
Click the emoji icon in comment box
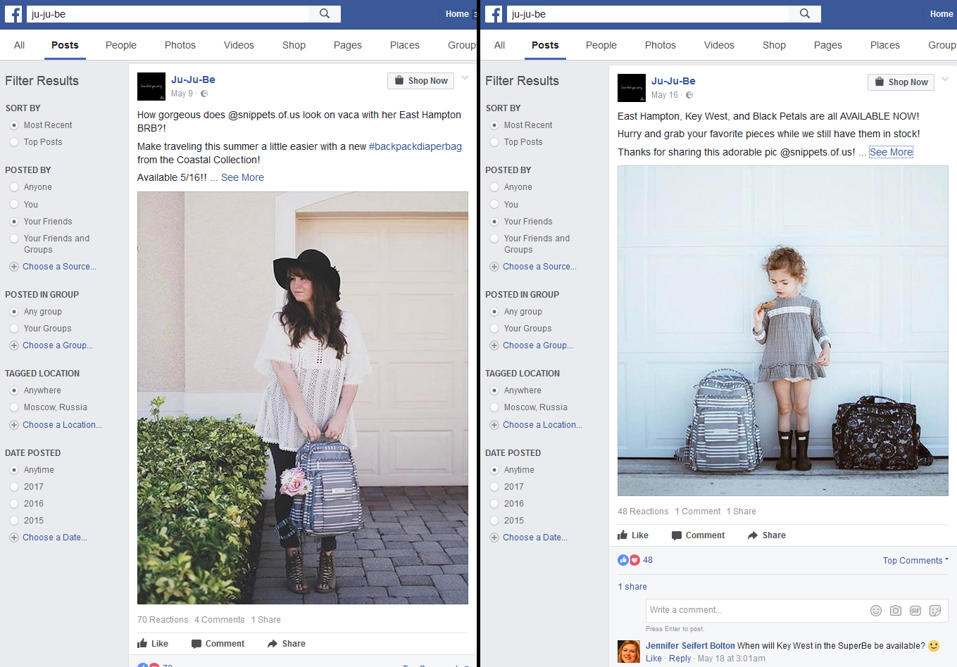(x=876, y=611)
